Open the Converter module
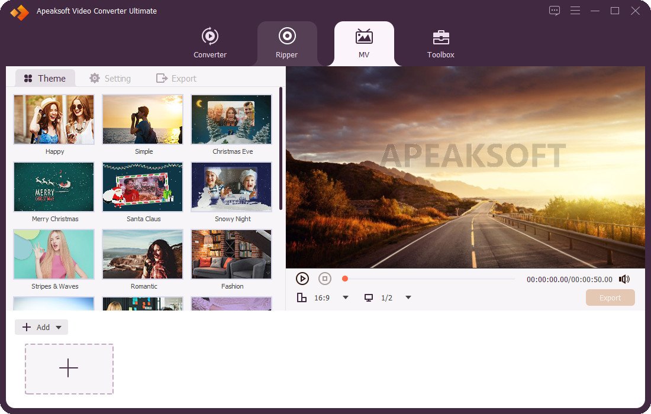The width and height of the screenshot is (651, 414). [210, 43]
